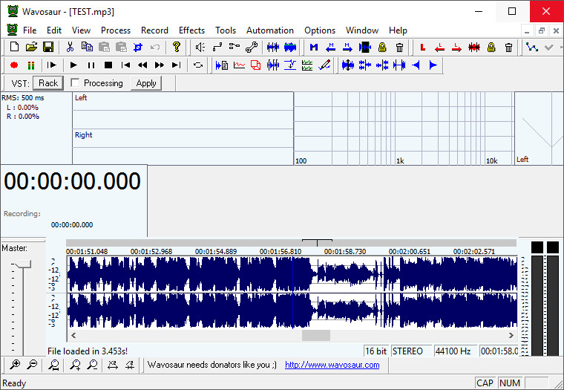Copy selection using the copy icon

click(x=87, y=47)
